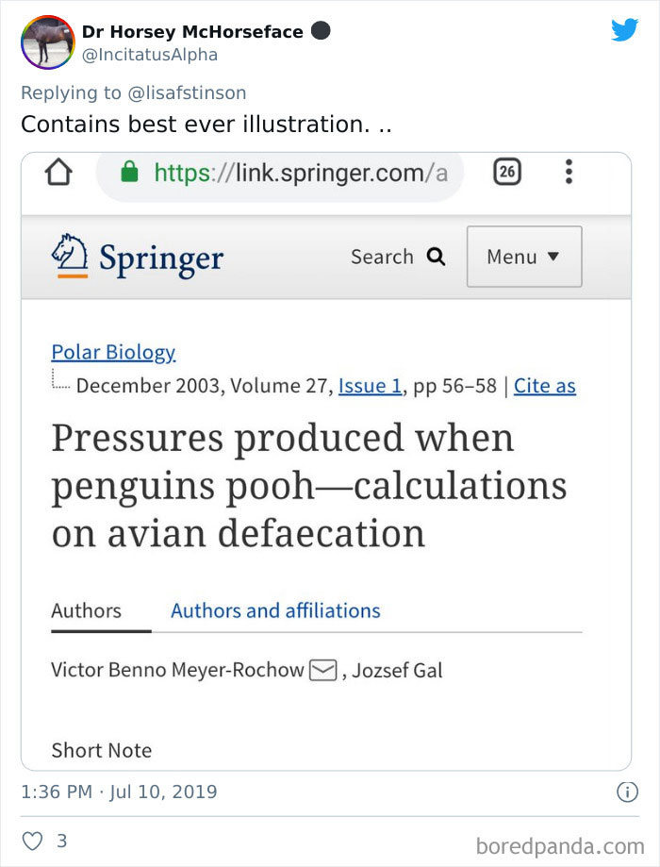The image size is (660, 867).
Task: Toggle the Authors and affiliations view
Action: tap(274, 609)
